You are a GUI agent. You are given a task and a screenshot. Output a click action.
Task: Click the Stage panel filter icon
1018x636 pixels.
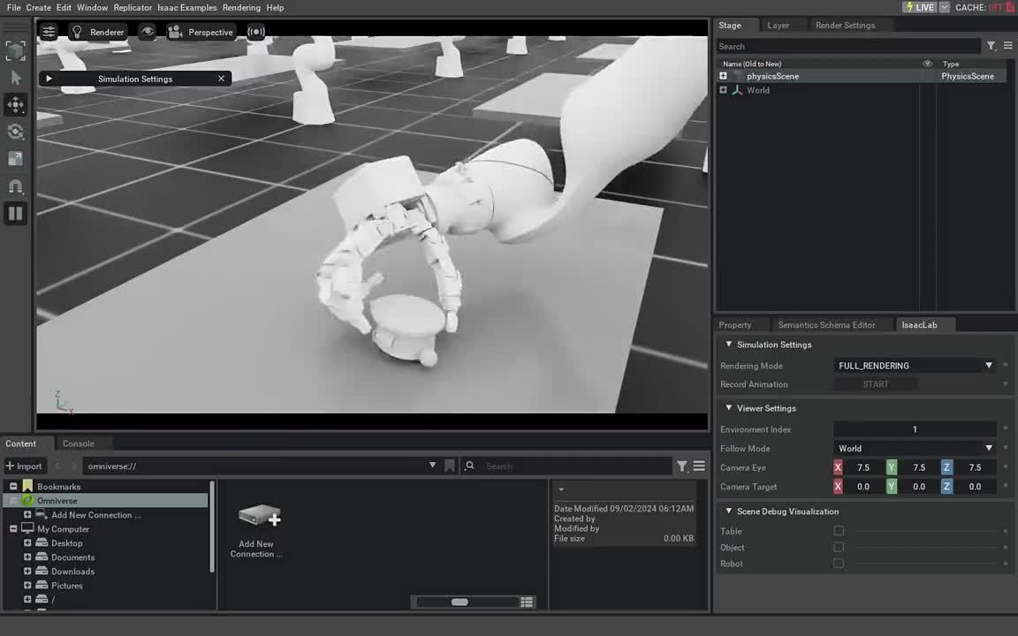tap(991, 46)
